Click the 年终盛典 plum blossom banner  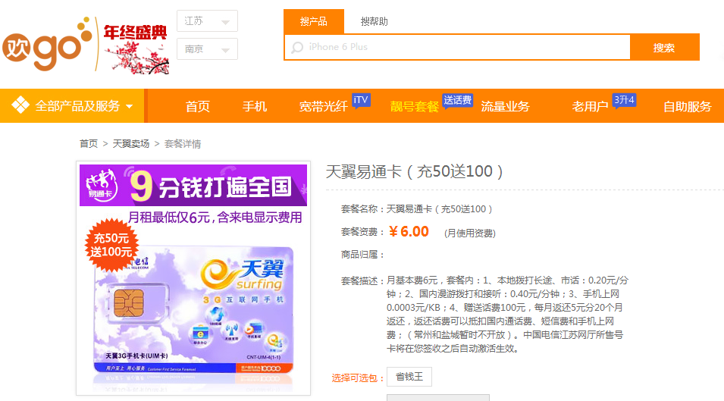click(x=135, y=49)
